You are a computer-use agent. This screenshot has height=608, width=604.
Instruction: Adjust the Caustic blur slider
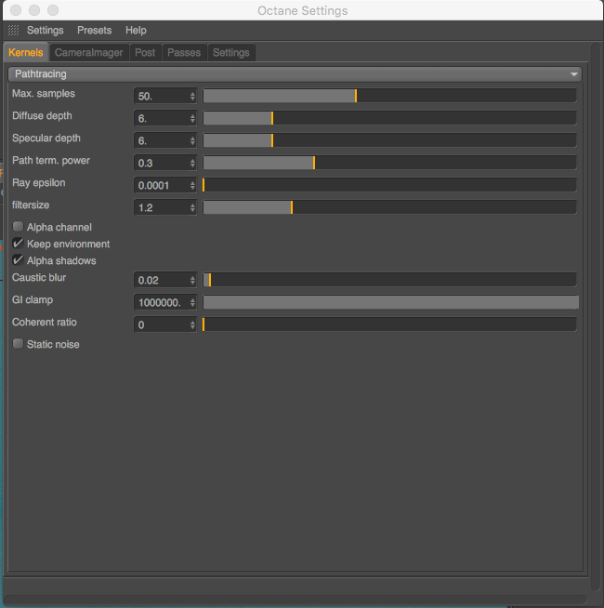pos(389,280)
